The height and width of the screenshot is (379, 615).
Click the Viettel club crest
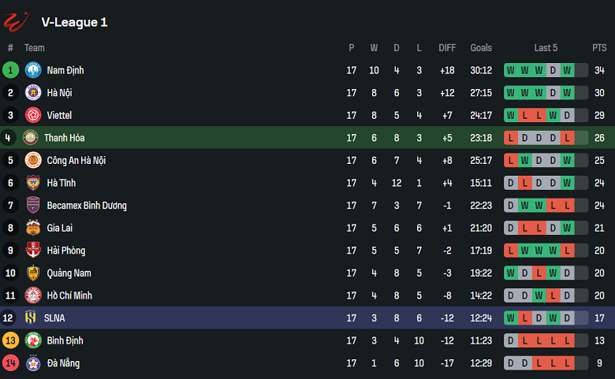tap(32, 115)
